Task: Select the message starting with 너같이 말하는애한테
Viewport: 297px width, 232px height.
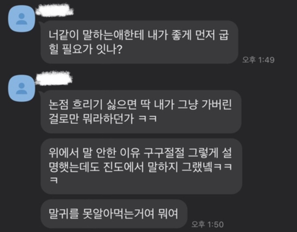Action: (x=139, y=42)
